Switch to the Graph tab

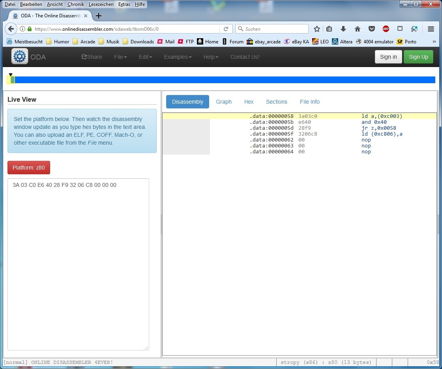223,102
